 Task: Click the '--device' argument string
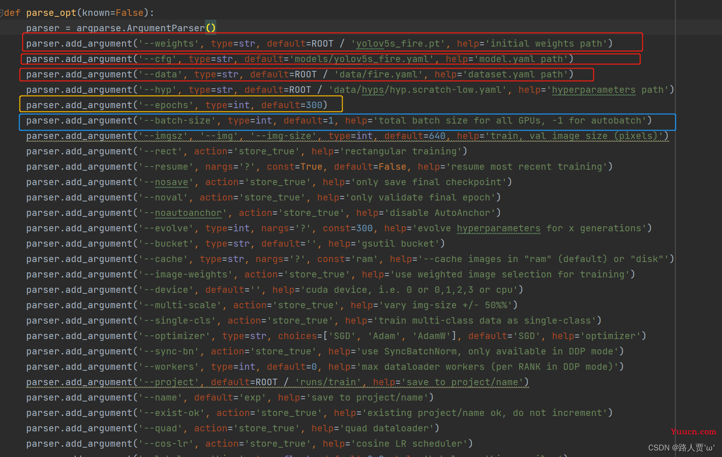pyautogui.click(x=166, y=290)
